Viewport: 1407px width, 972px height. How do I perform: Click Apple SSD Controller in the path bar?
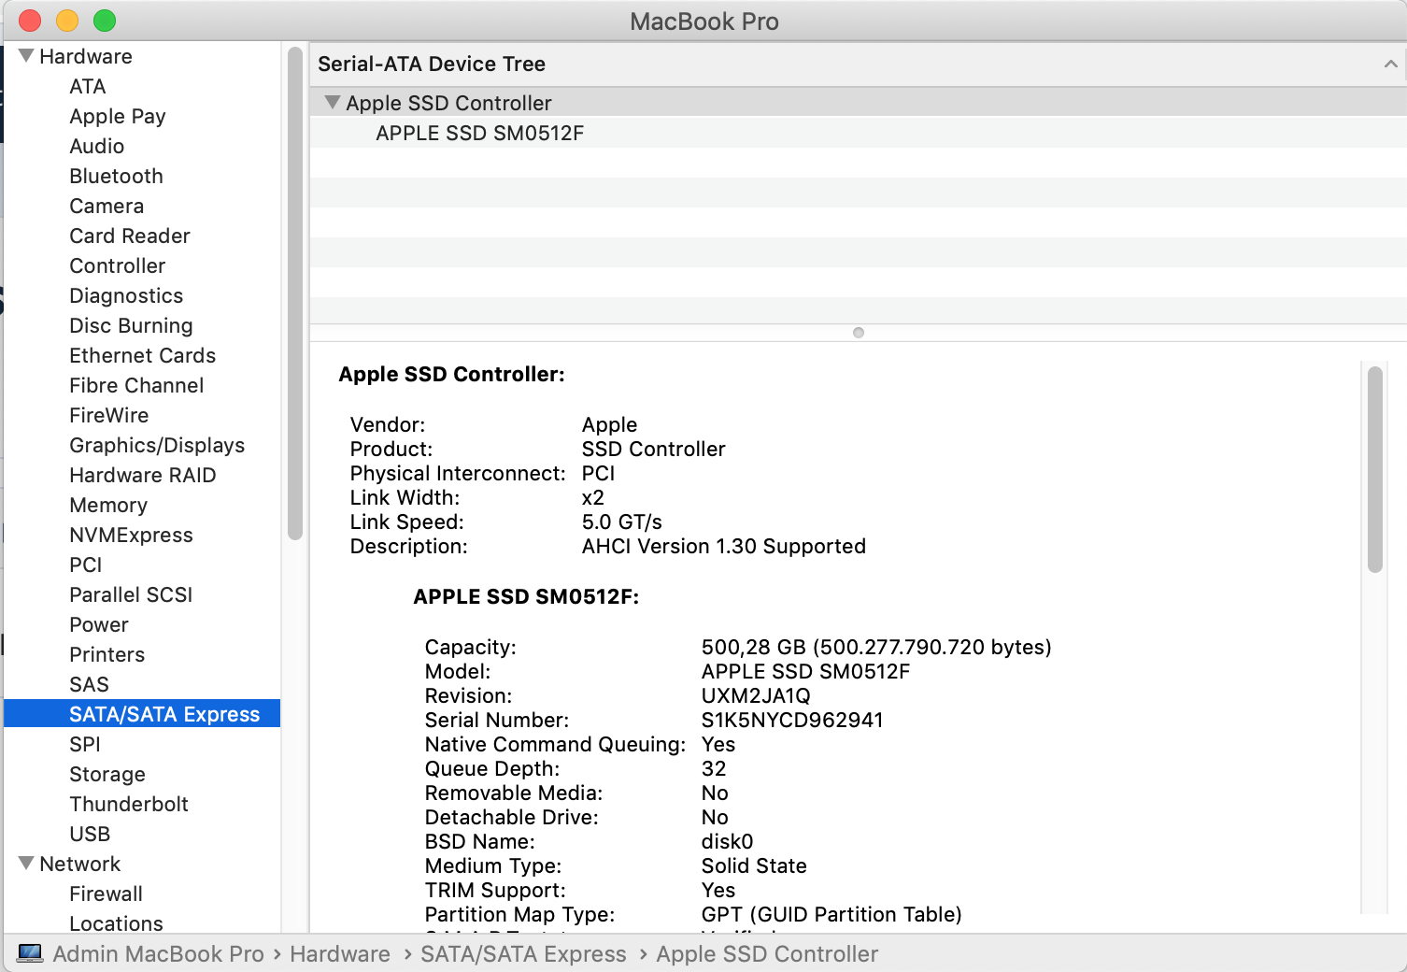767,953
